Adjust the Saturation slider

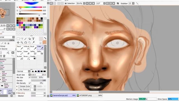point(30,11)
